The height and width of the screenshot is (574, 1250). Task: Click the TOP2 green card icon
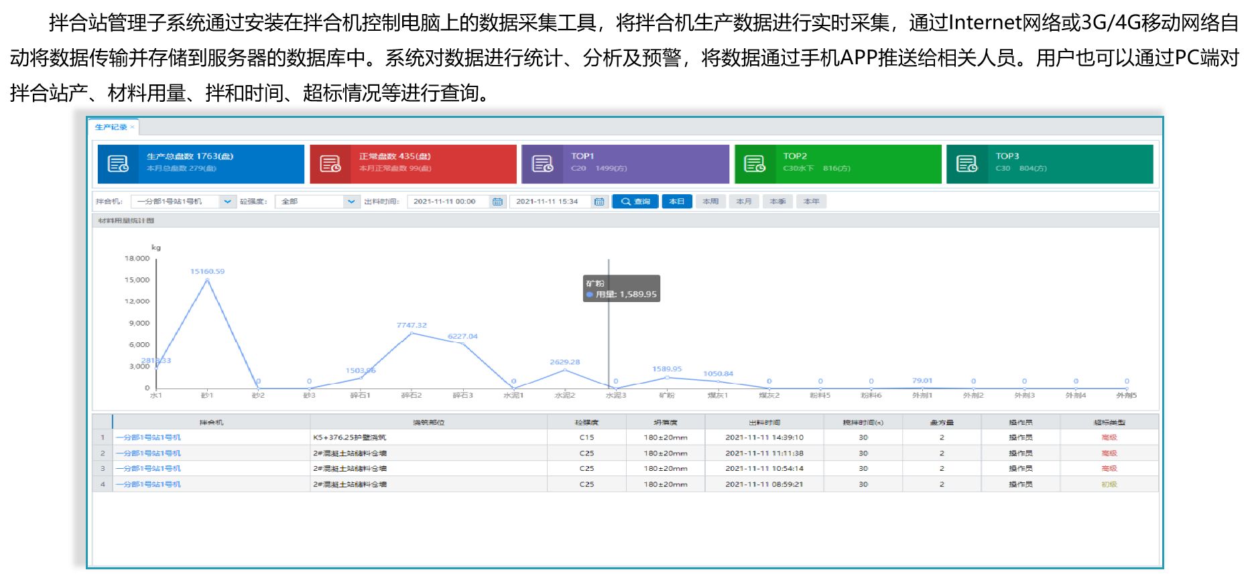coord(755,164)
